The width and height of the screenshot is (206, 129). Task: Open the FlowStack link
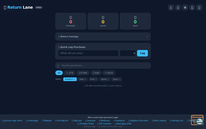(x=119, y=120)
